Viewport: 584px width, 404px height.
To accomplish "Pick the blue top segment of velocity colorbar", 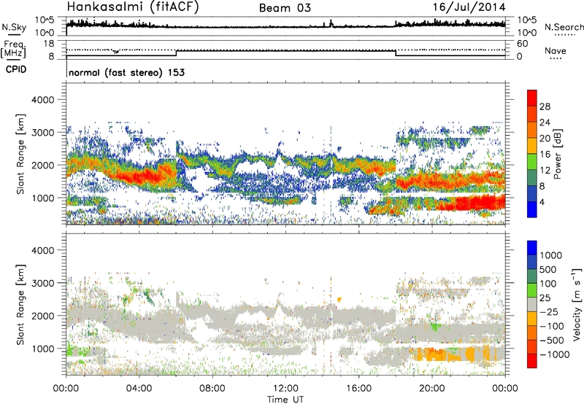I will (532, 248).
